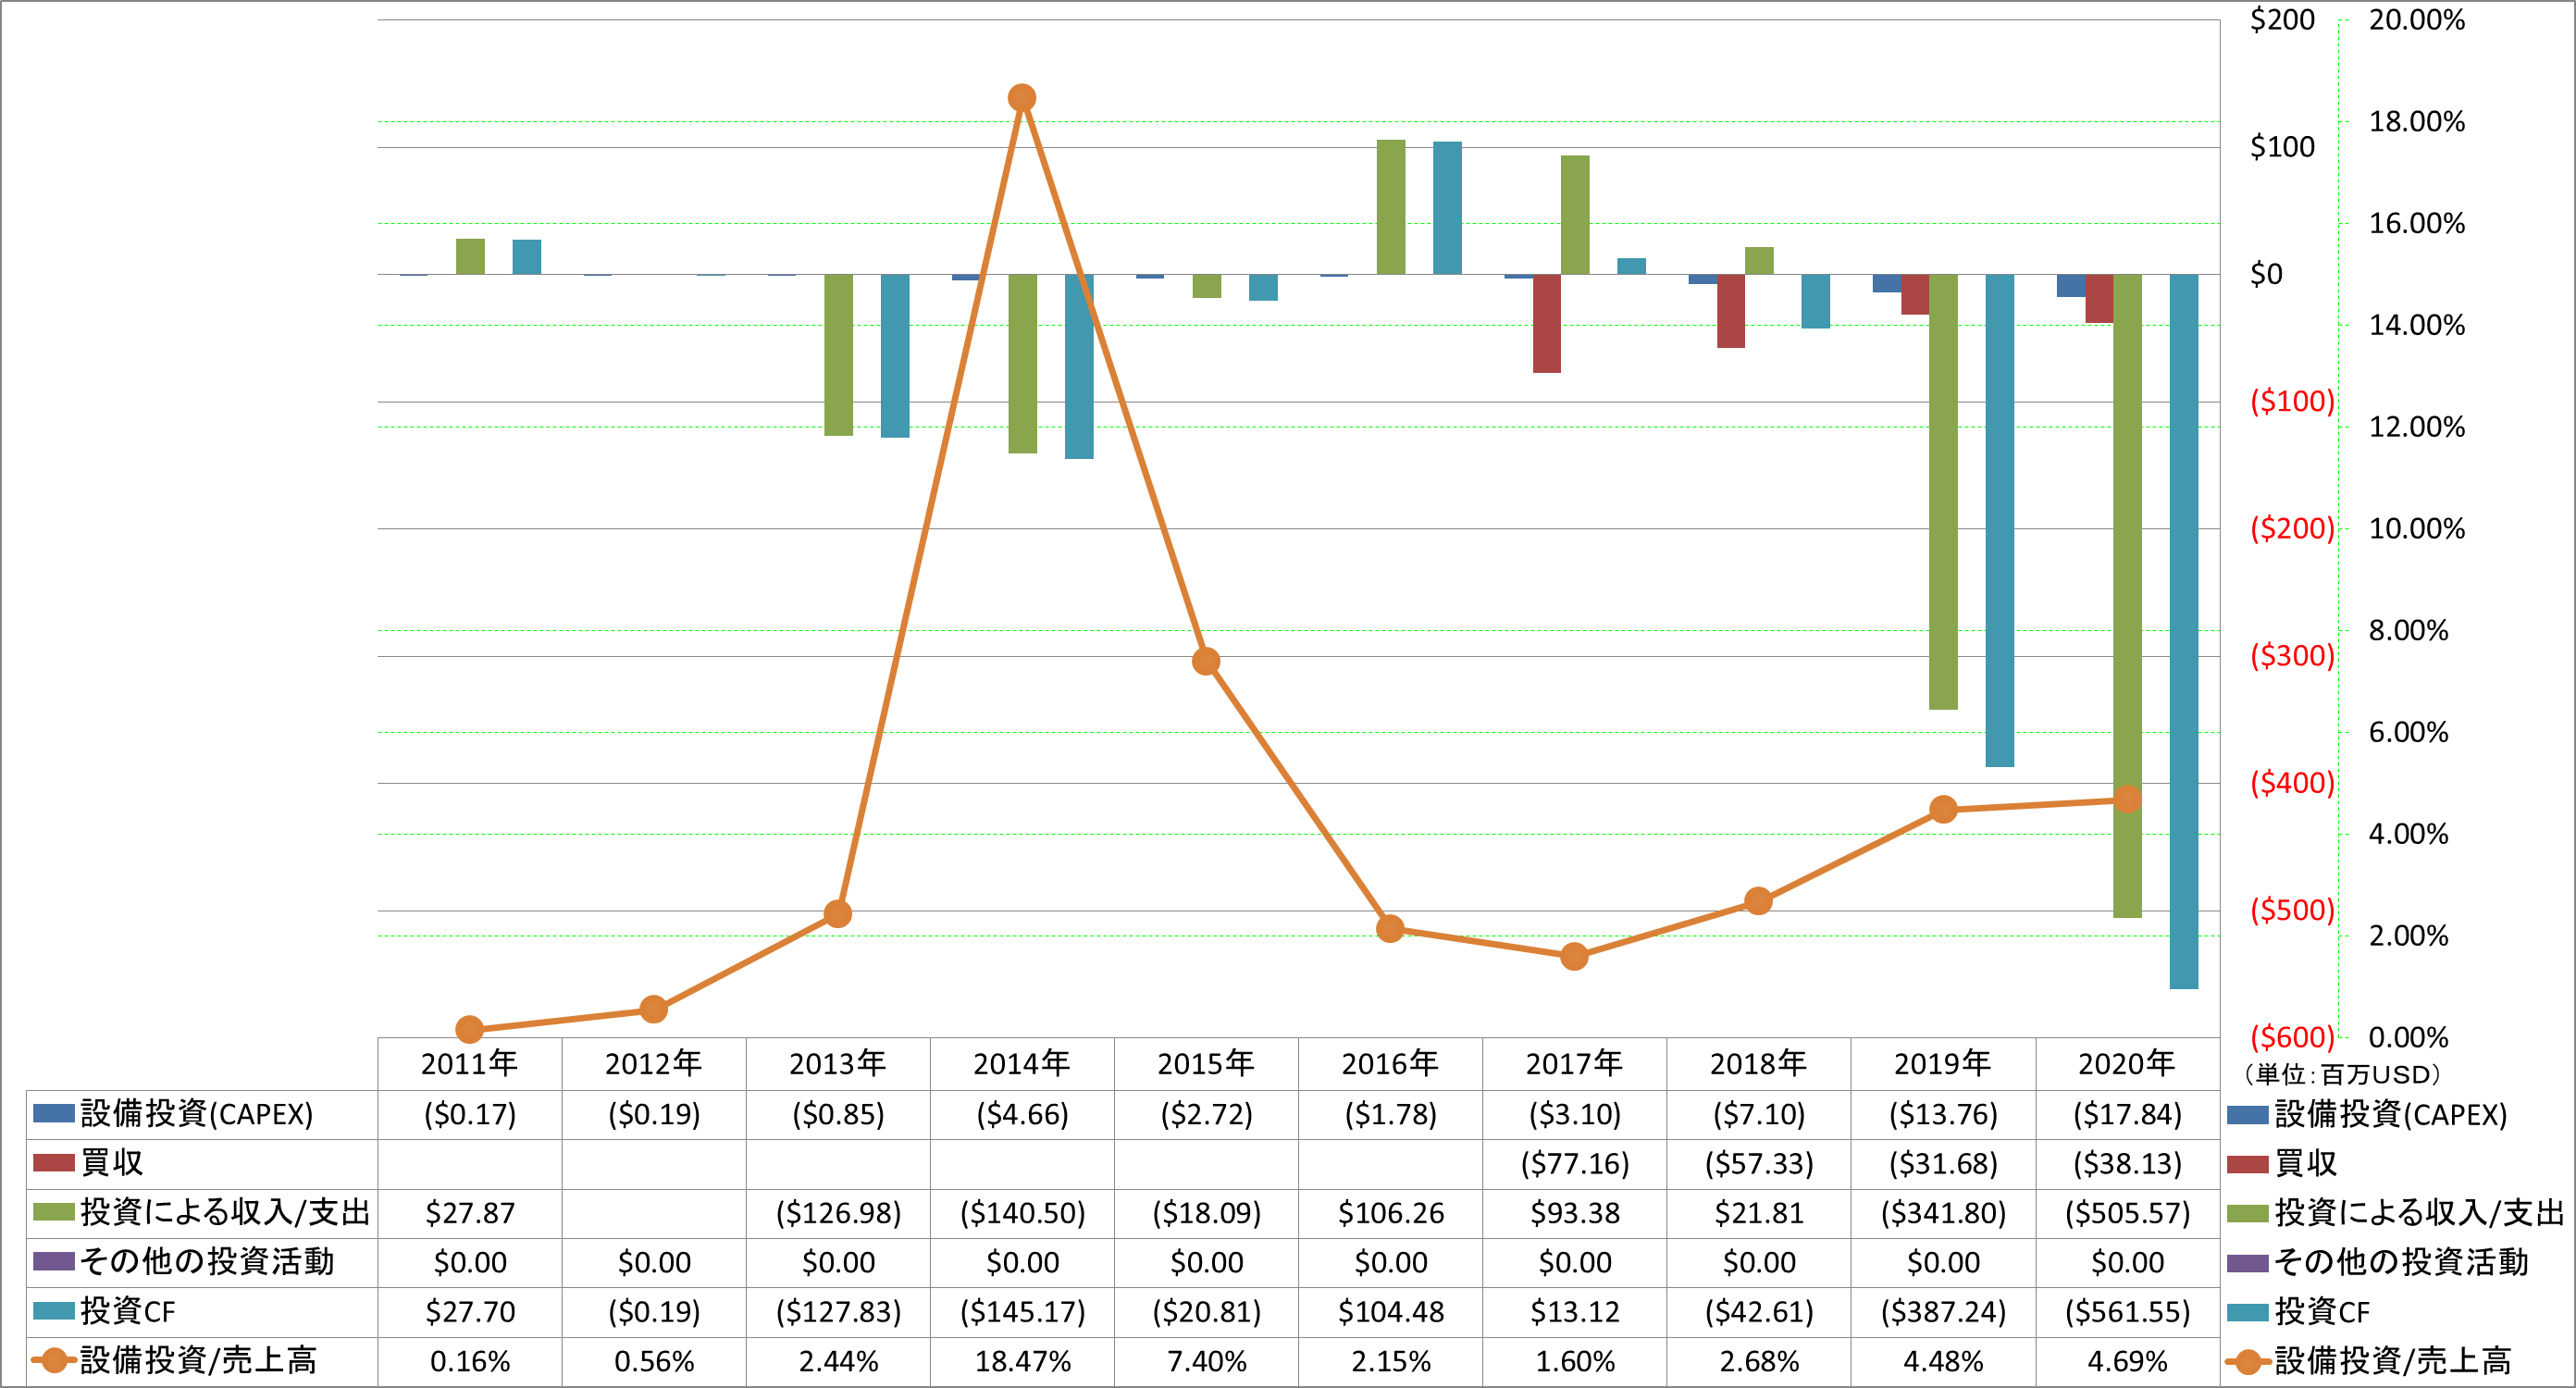
Task: Click the red 買収 legend swatch on left
Action: click(54, 1163)
